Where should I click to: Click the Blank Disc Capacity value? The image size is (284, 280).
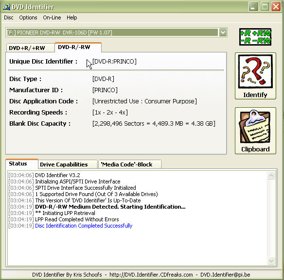[x=154, y=124]
